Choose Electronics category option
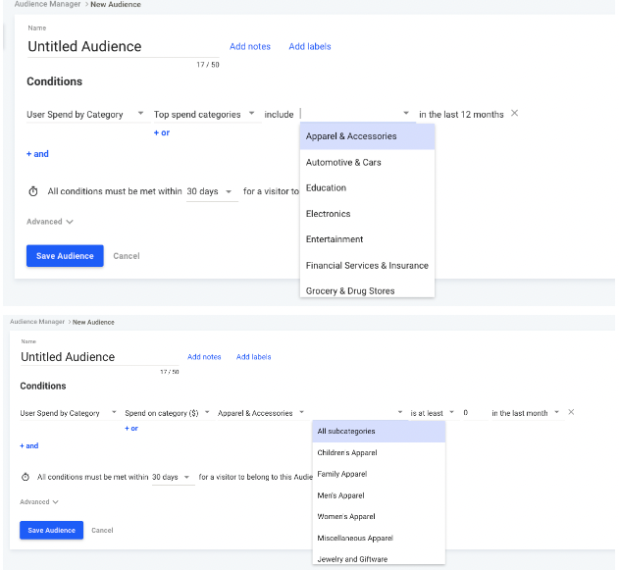The width and height of the screenshot is (619, 570). (x=367, y=214)
